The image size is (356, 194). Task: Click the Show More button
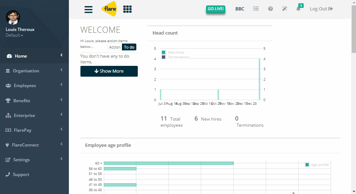[x=109, y=71]
